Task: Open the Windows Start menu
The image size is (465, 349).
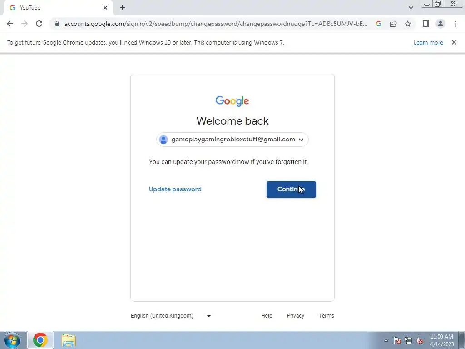Action: coord(12,340)
